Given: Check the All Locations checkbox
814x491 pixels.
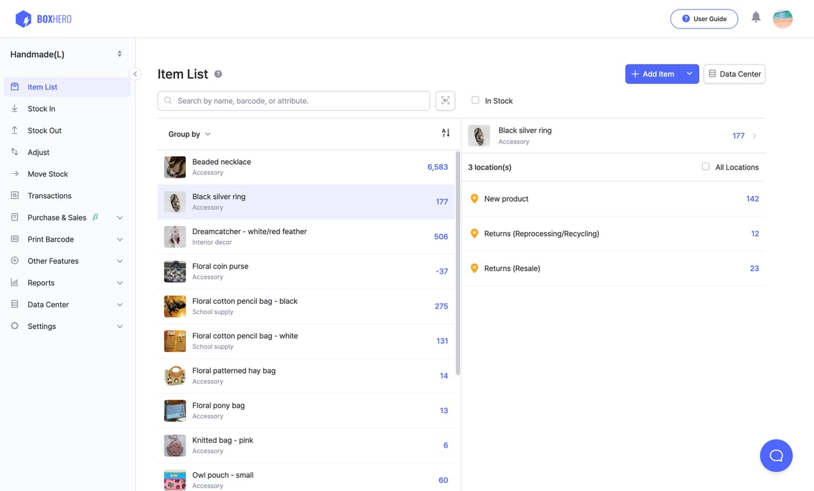Looking at the screenshot, I should point(706,167).
